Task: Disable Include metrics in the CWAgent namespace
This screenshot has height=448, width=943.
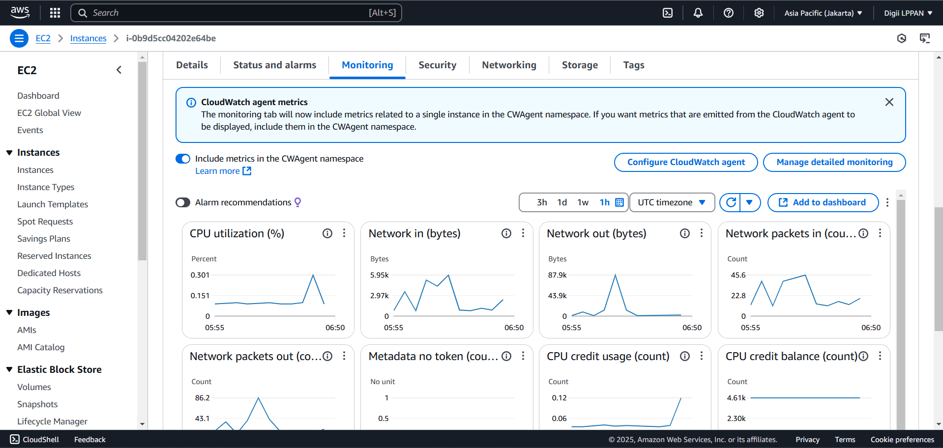Action: 182,159
